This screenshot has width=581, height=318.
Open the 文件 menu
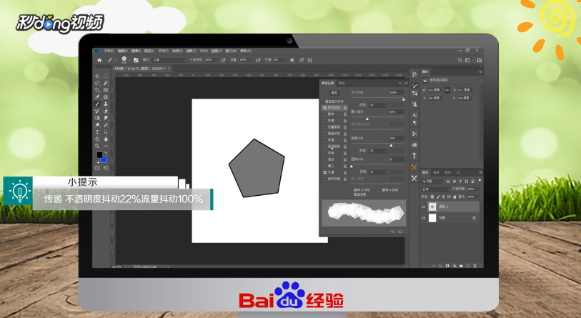coord(109,51)
